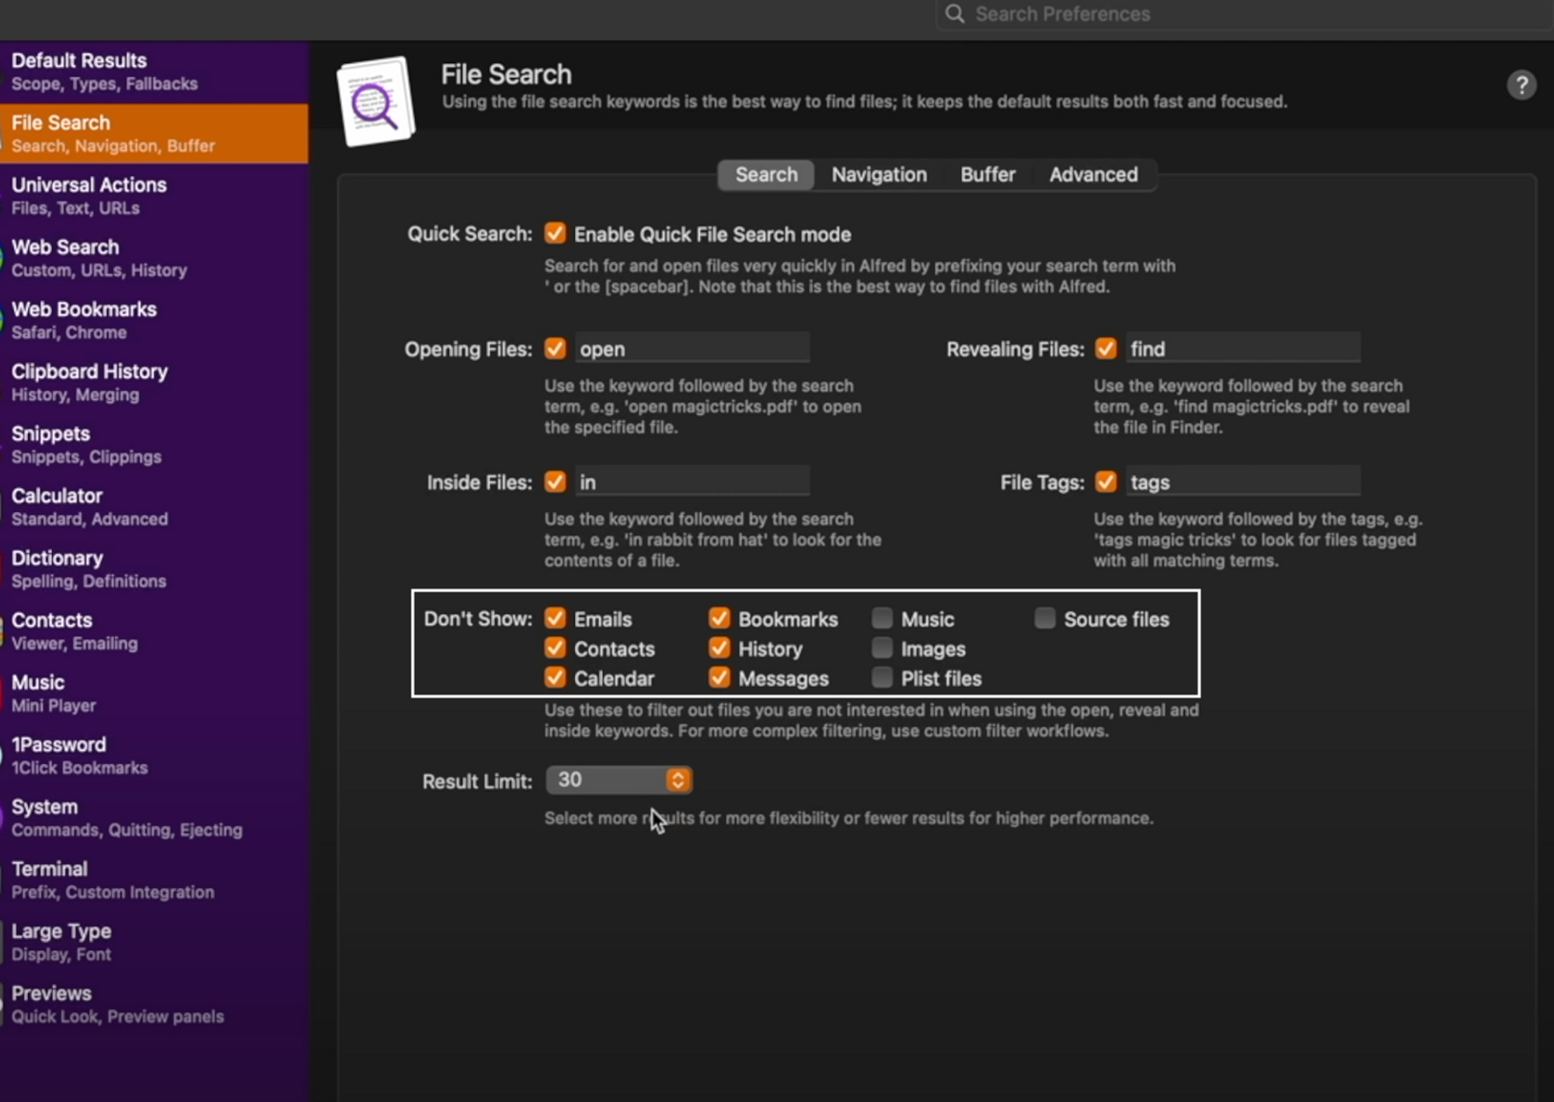Click the Opening Files keyword field
1554x1102 pixels.
692,349
